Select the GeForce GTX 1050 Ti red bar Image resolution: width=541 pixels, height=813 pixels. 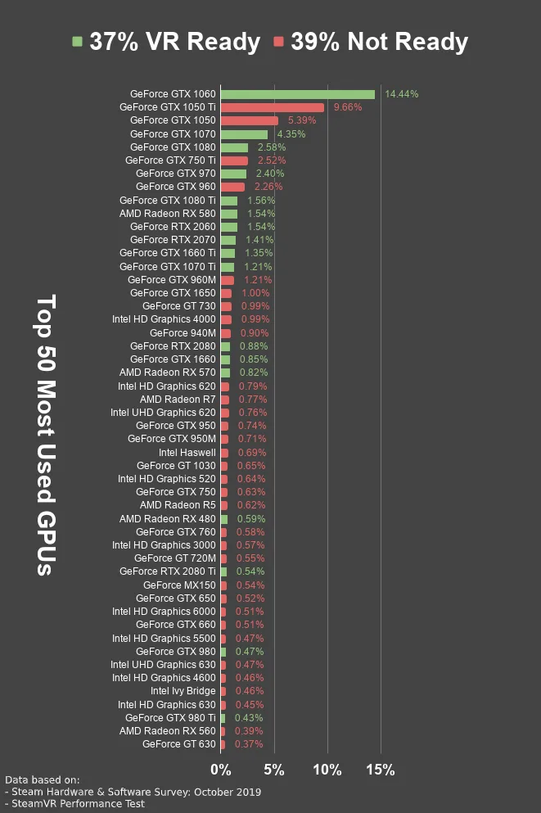(273, 107)
